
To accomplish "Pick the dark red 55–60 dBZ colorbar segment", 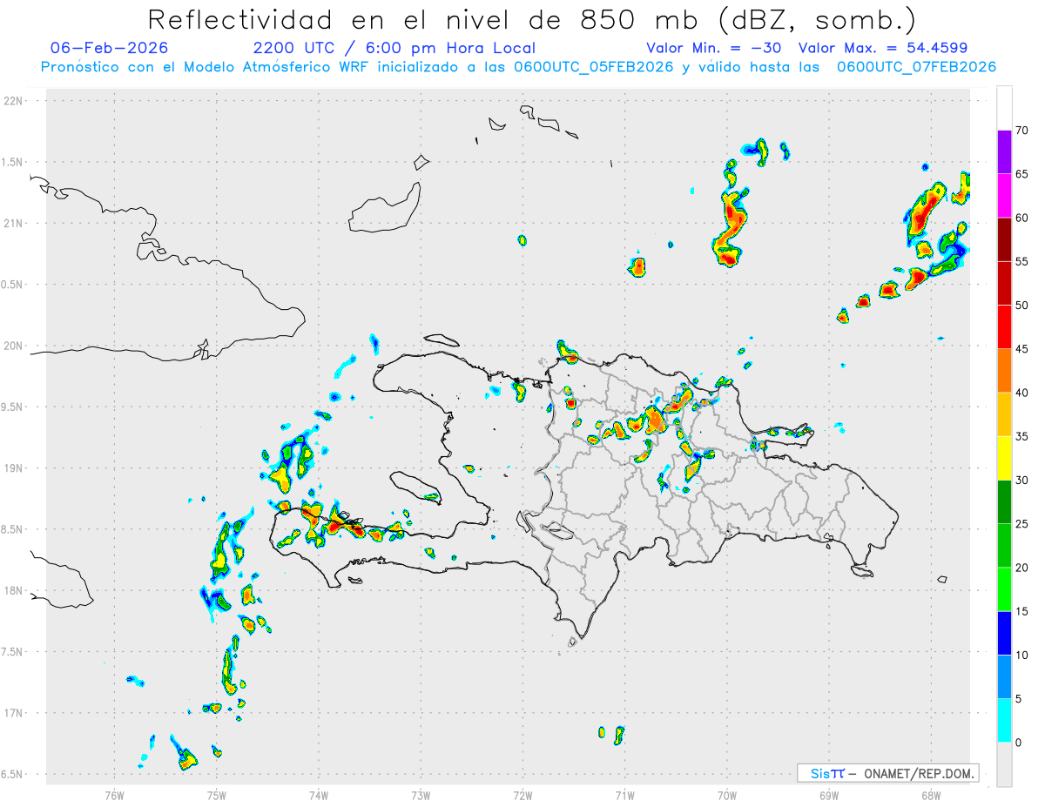I will click(x=1004, y=239).
